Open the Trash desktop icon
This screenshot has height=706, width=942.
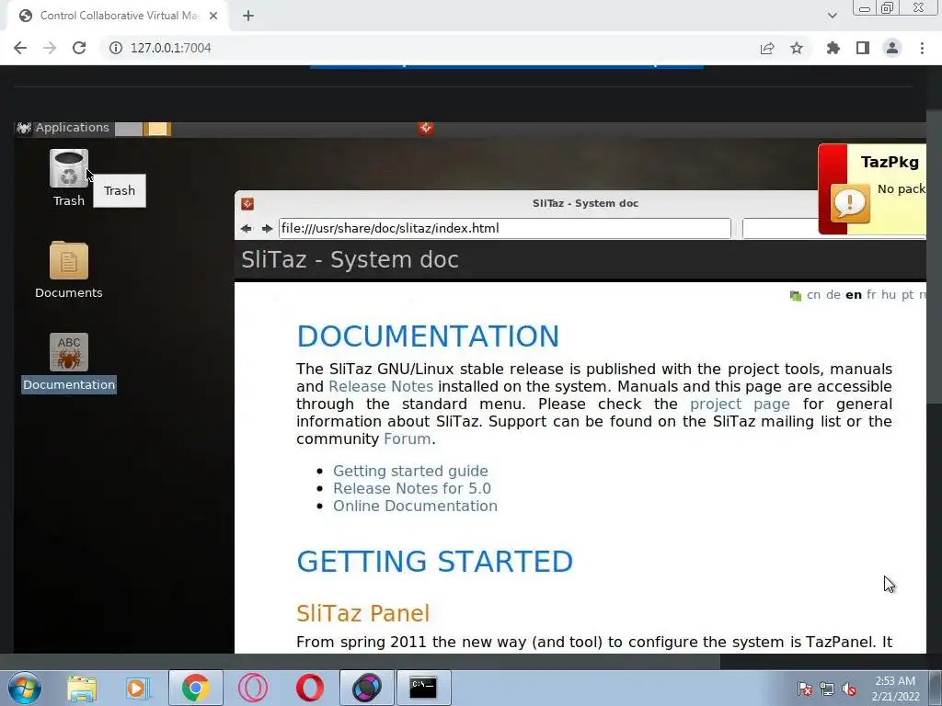tap(68, 169)
